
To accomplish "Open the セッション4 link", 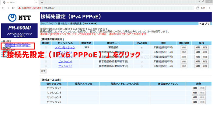I will coord(65,61).
